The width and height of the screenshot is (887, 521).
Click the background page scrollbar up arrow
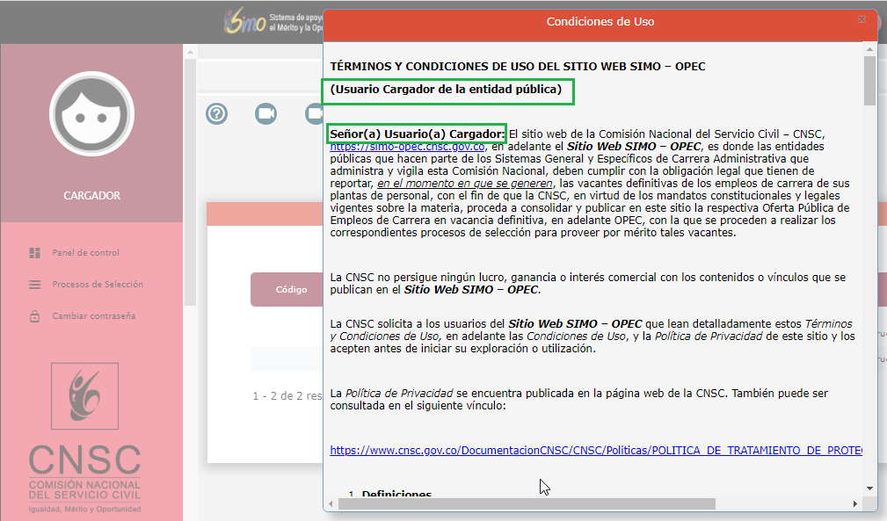[189, 52]
